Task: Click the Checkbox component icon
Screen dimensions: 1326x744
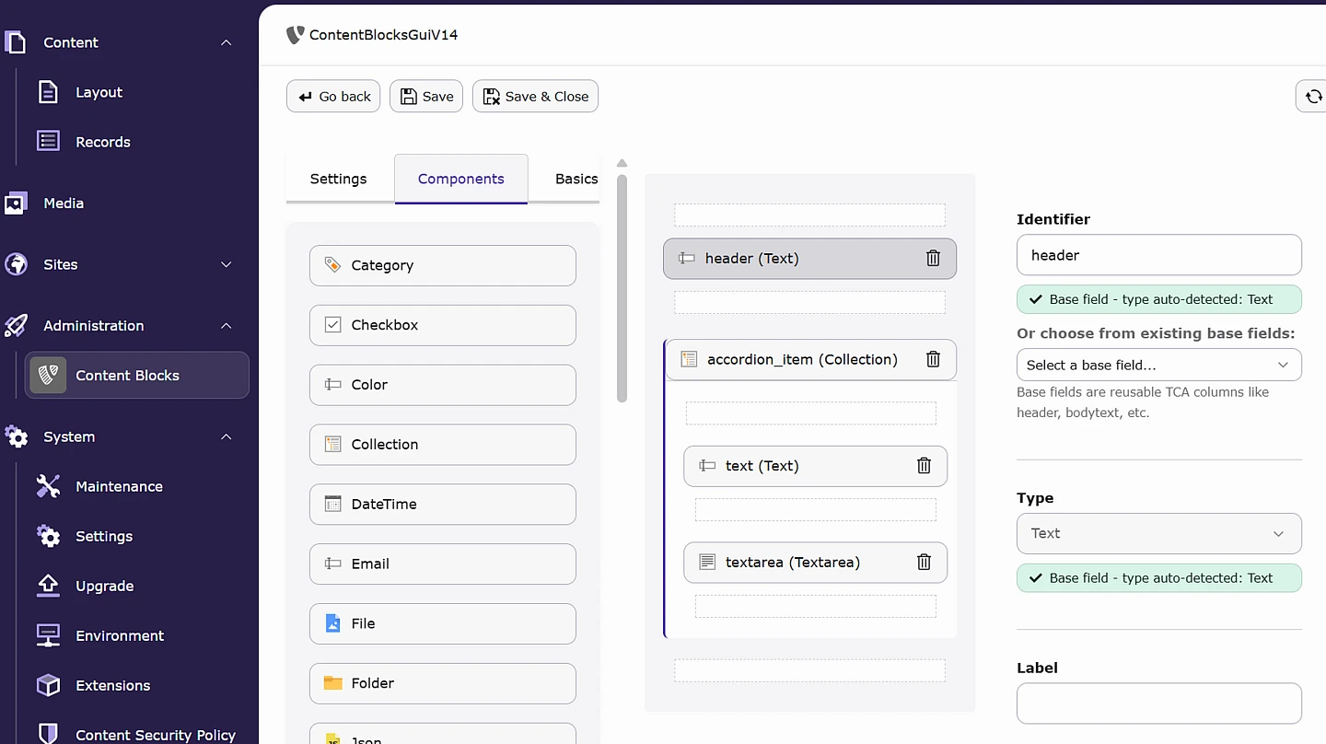Action: (333, 325)
